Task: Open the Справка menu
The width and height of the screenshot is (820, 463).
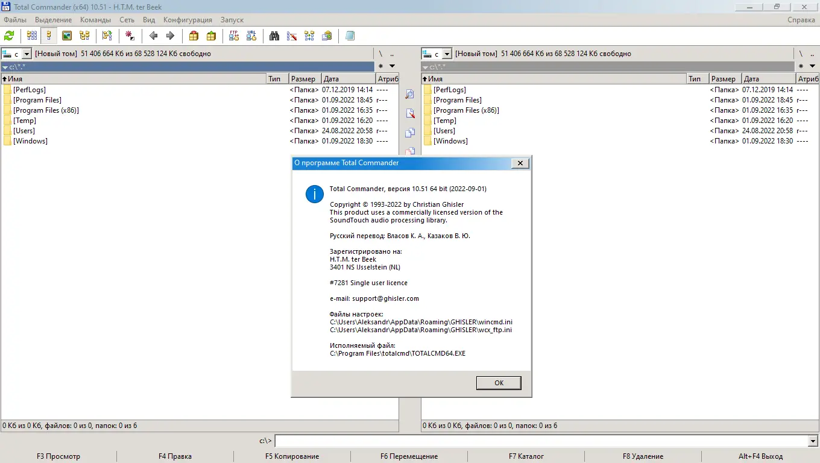Action: pos(801,20)
